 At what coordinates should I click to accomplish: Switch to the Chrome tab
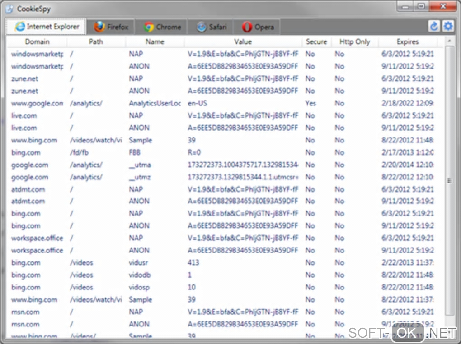tap(162, 27)
